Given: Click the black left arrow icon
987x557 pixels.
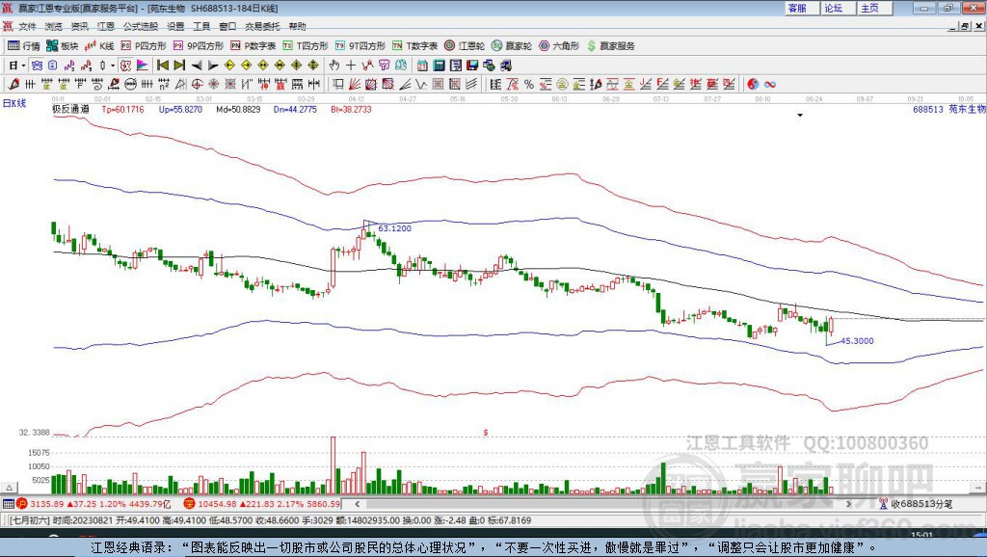Looking at the screenshot, I should [x=197, y=66].
